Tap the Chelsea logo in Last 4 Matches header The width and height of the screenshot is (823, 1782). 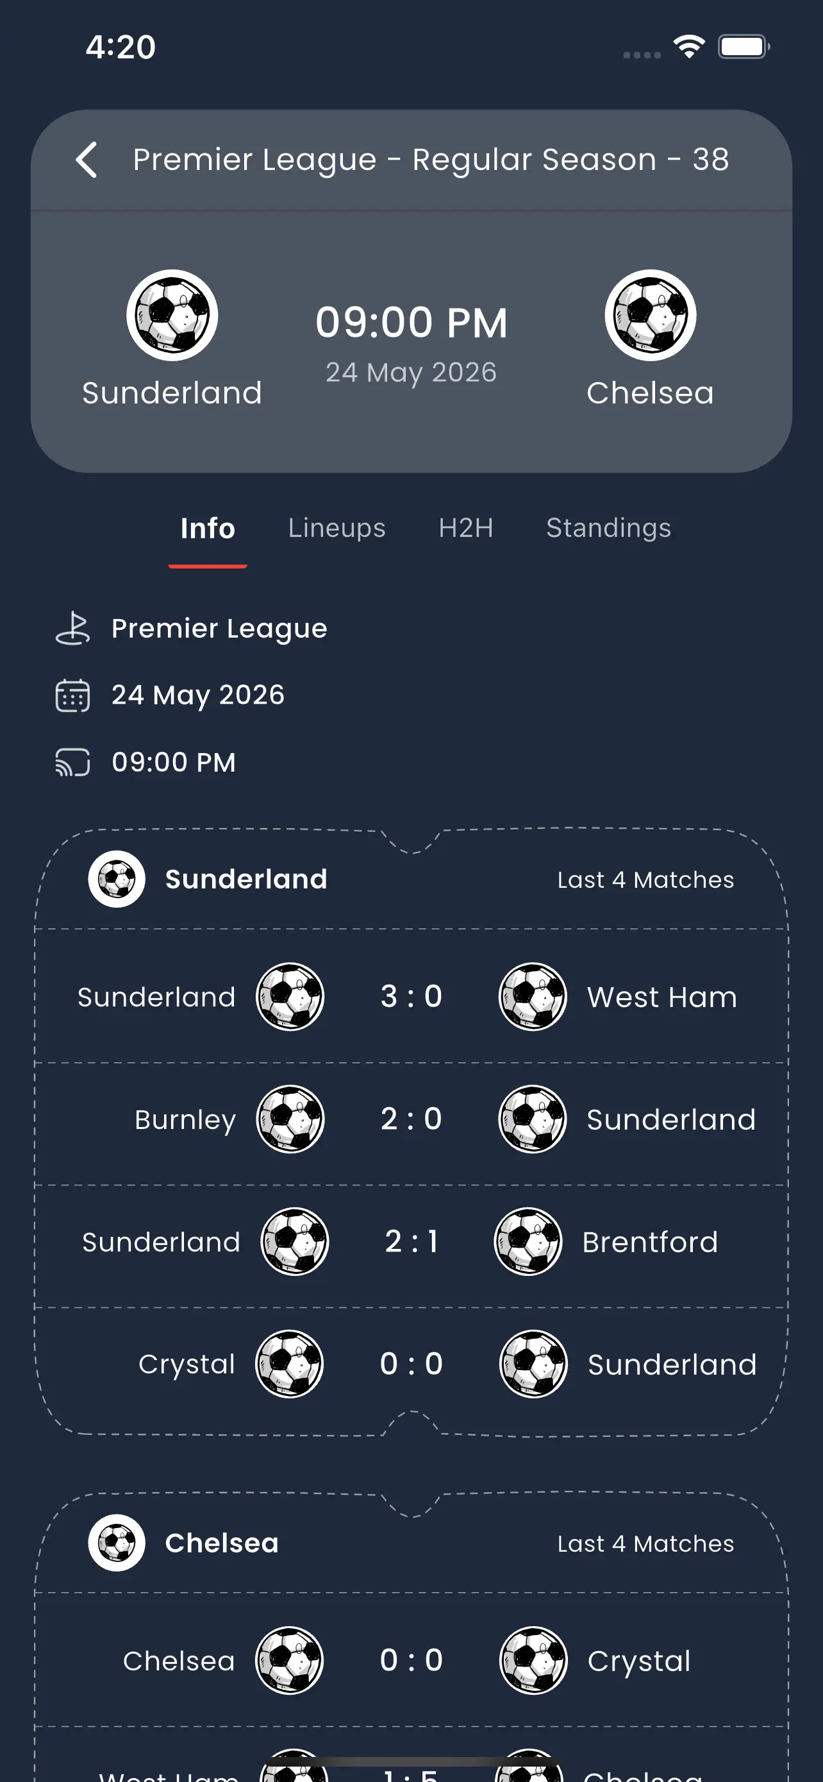tap(117, 1543)
